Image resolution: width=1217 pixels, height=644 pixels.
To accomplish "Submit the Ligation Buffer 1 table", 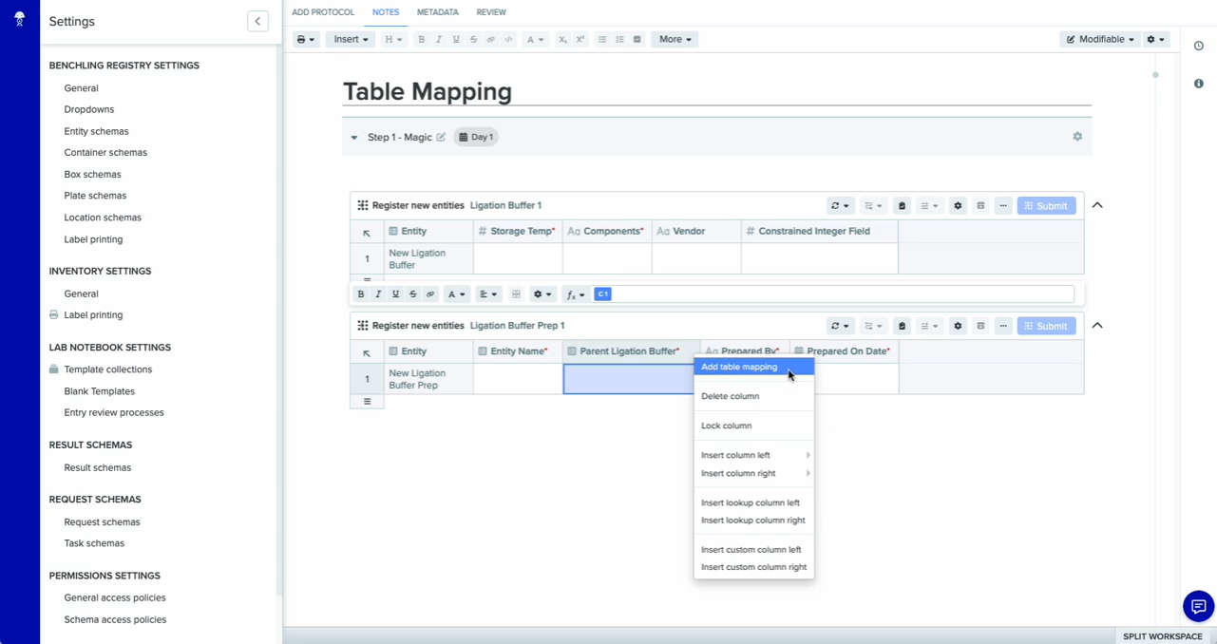I will [x=1047, y=206].
